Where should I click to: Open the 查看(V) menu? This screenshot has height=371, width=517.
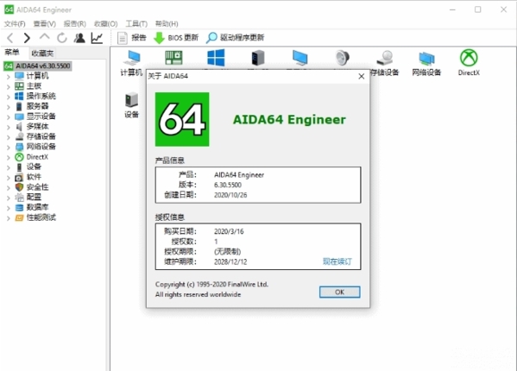pos(45,23)
